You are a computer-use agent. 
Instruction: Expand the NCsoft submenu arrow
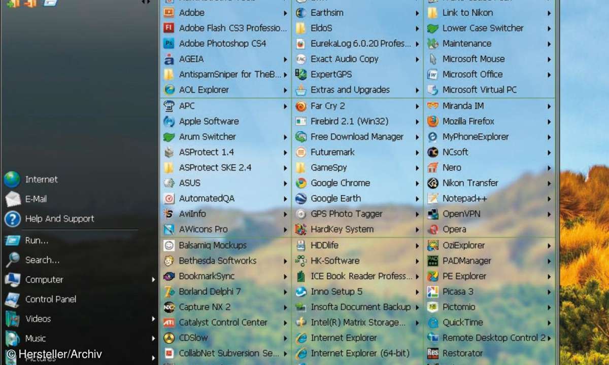549,152
